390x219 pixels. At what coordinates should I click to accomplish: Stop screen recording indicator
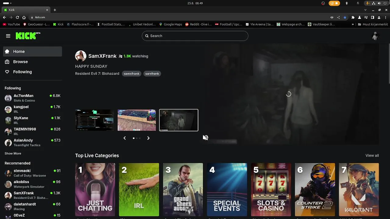point(334,3)
